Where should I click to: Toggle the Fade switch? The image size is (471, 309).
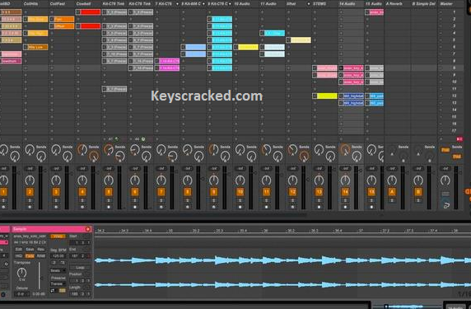(x=30, y=255)
